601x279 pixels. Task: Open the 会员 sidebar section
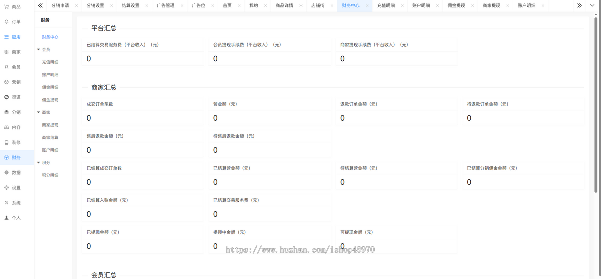tap(16, 67)
